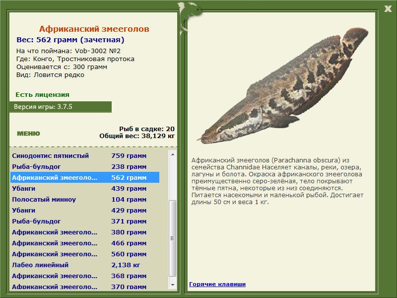
Task: Click the scrollbar down arrow in fish list
Action: (x=173, y=285)
